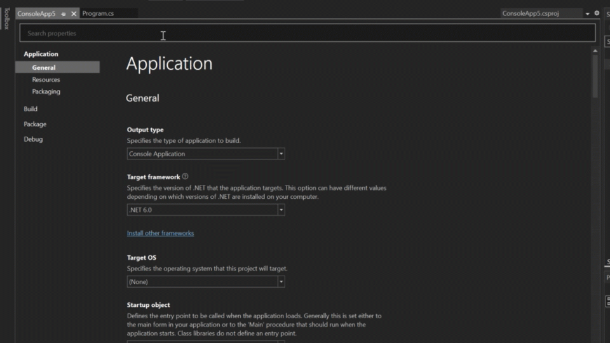Go to the Debug category

pyautogui.click(x=33, y=139)
